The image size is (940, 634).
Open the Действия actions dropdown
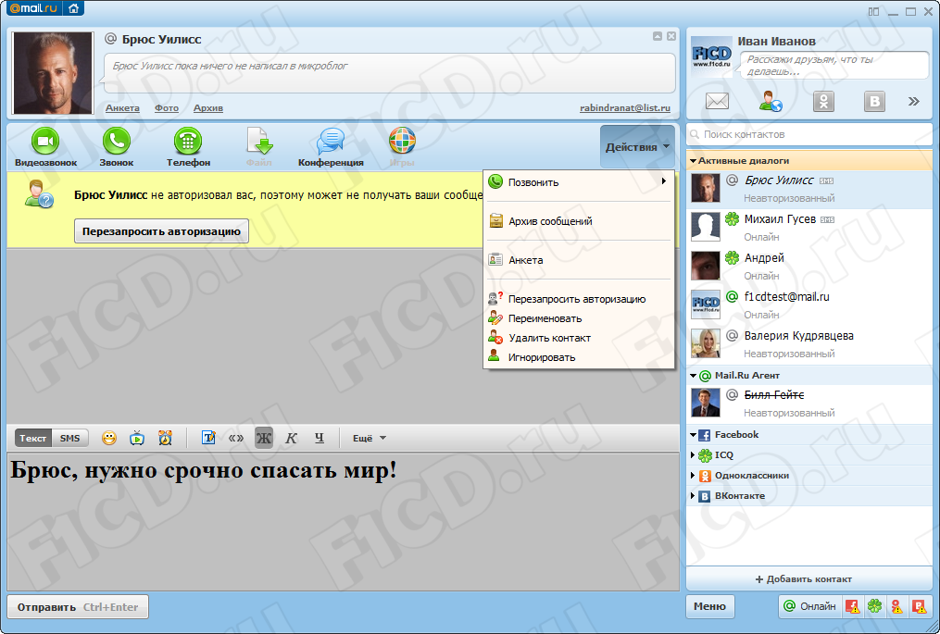[637, 147]
